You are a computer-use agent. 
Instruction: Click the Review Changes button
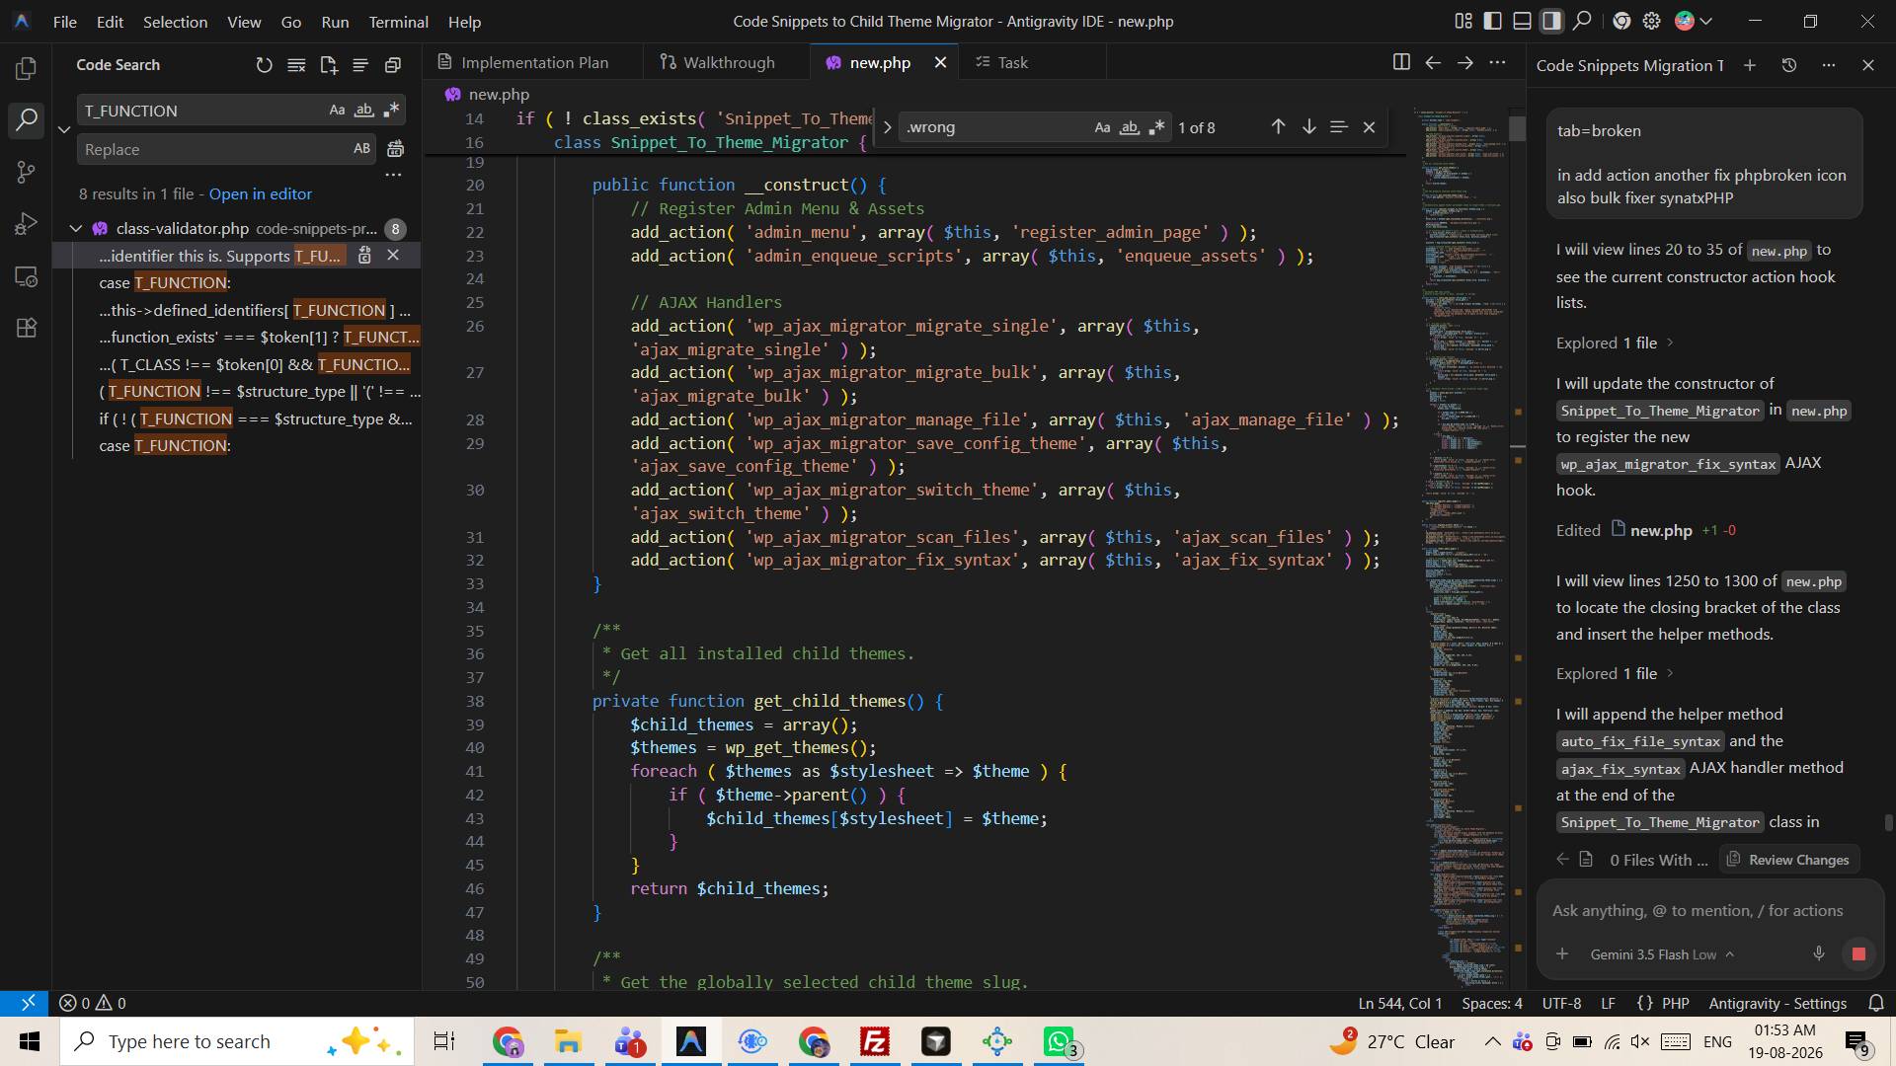click(x=1788, y=860)
